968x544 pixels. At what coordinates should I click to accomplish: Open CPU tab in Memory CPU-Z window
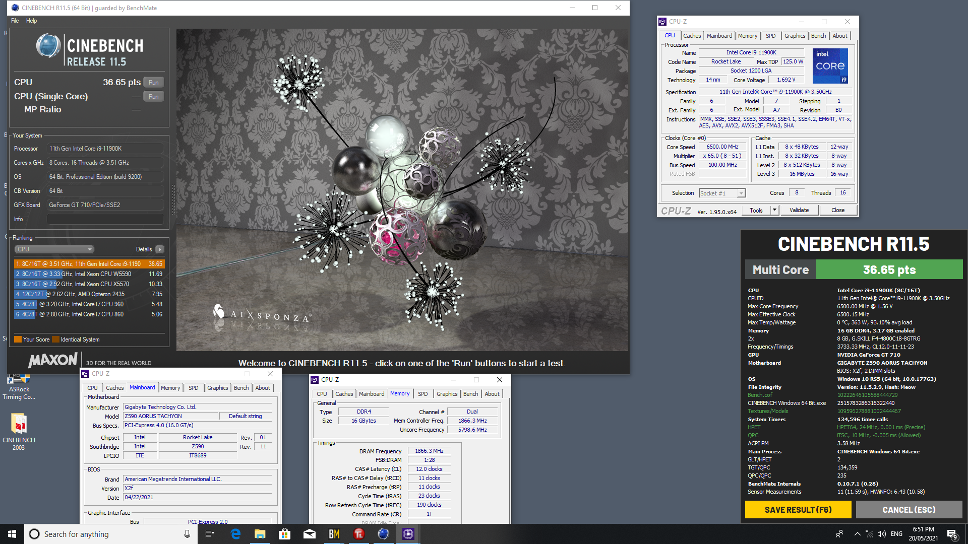322,394
